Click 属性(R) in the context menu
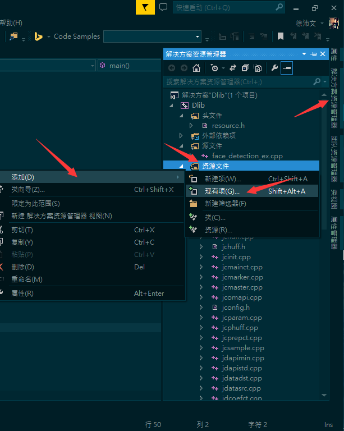The height and width of the screenshot is (431, 344). click(22, 293)
